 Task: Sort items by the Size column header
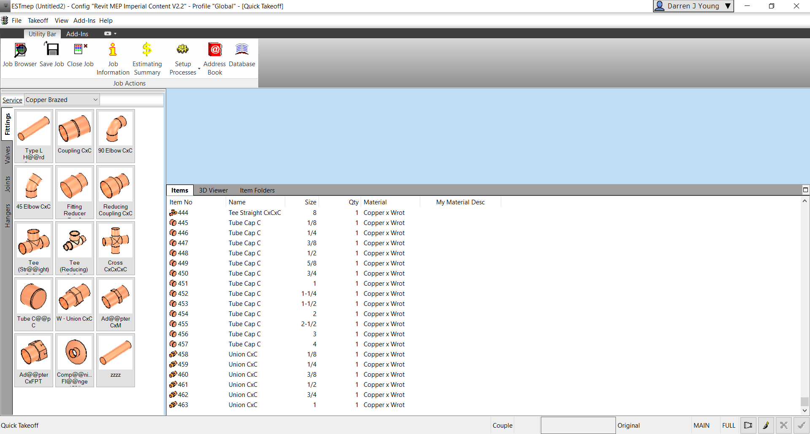coord(310,202)
